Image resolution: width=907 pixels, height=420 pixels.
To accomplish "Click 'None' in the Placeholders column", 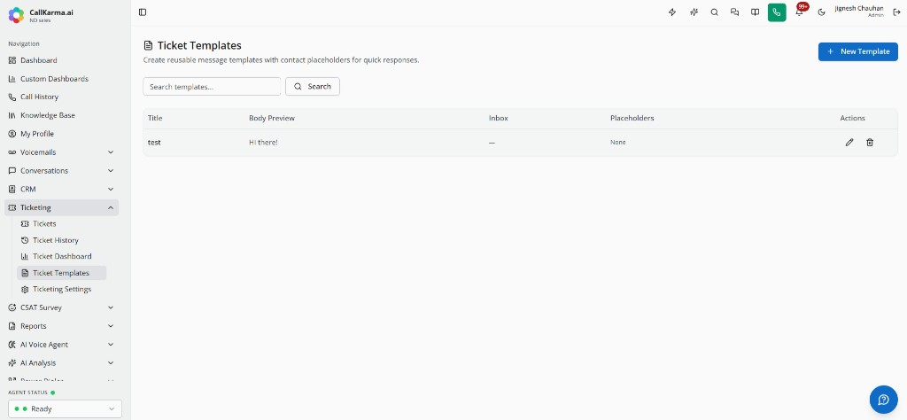I will [617, 143].
